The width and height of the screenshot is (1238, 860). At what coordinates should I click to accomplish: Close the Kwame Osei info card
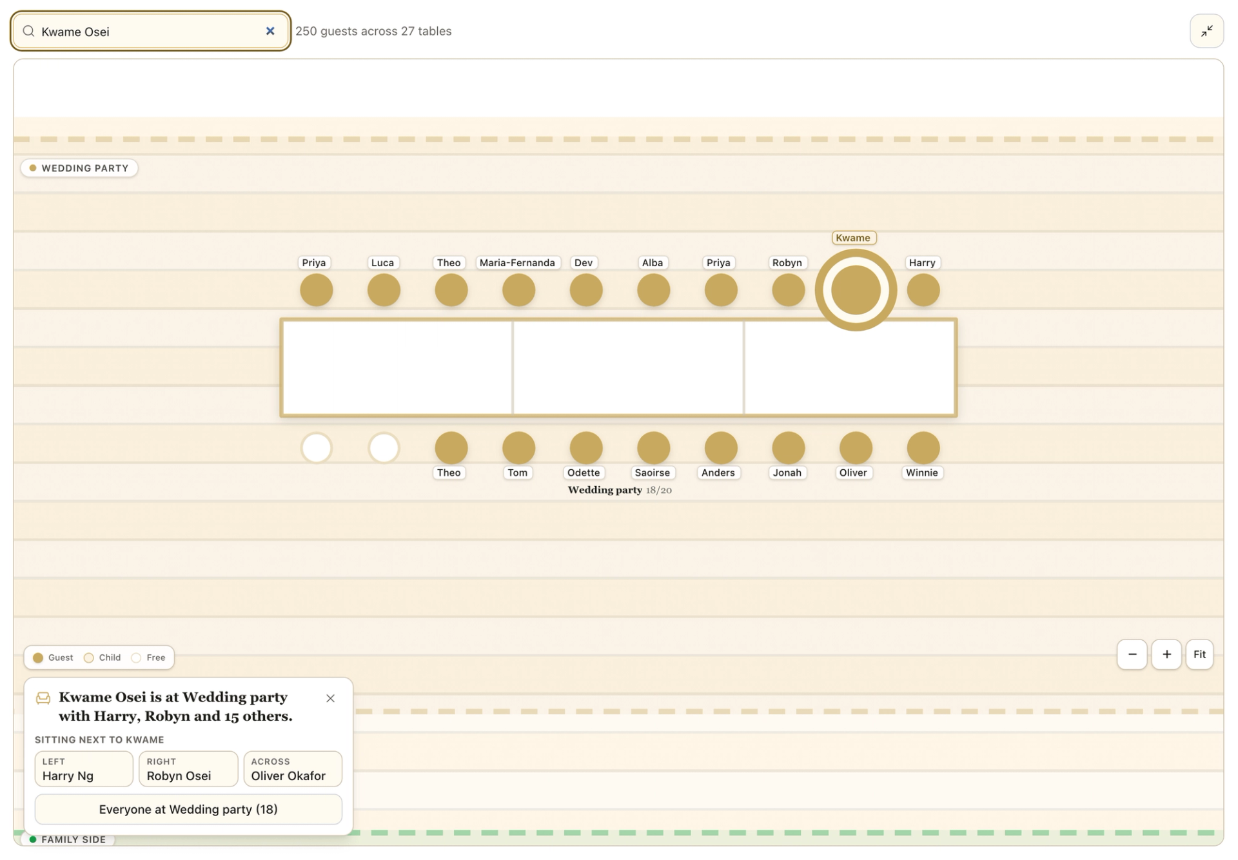[330, 698]
